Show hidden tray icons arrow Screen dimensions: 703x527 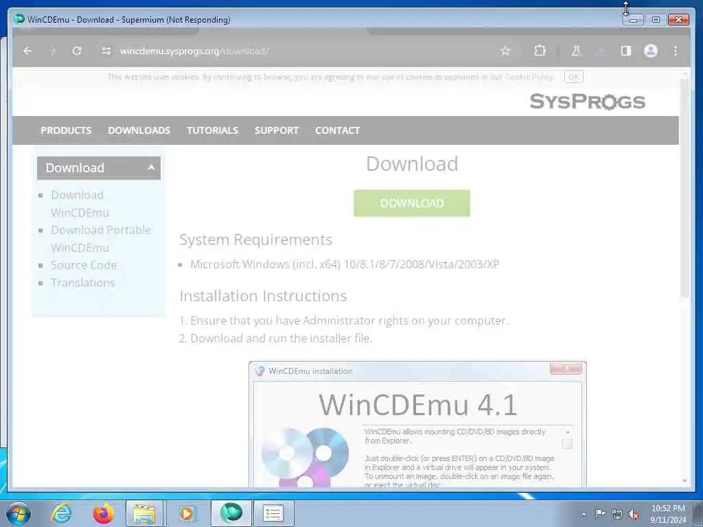coord(584,514)
